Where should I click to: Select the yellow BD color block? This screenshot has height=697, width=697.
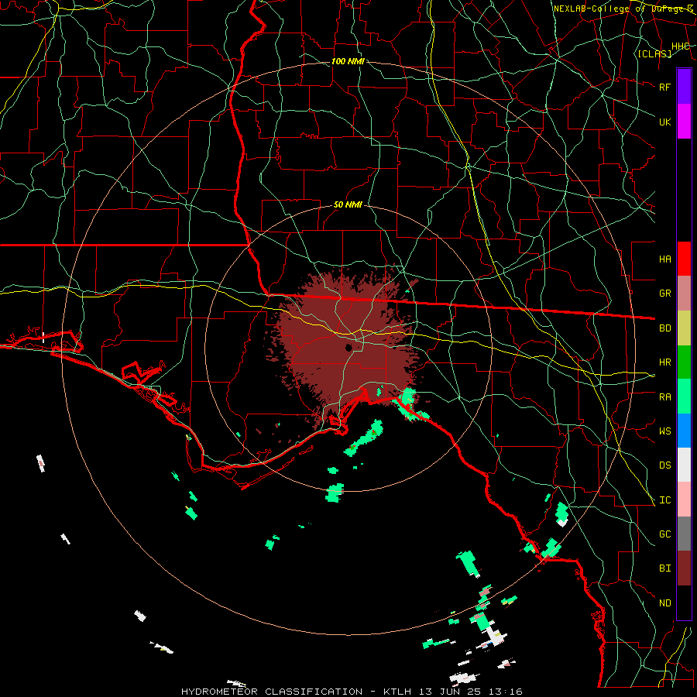(x=684, y=328)
